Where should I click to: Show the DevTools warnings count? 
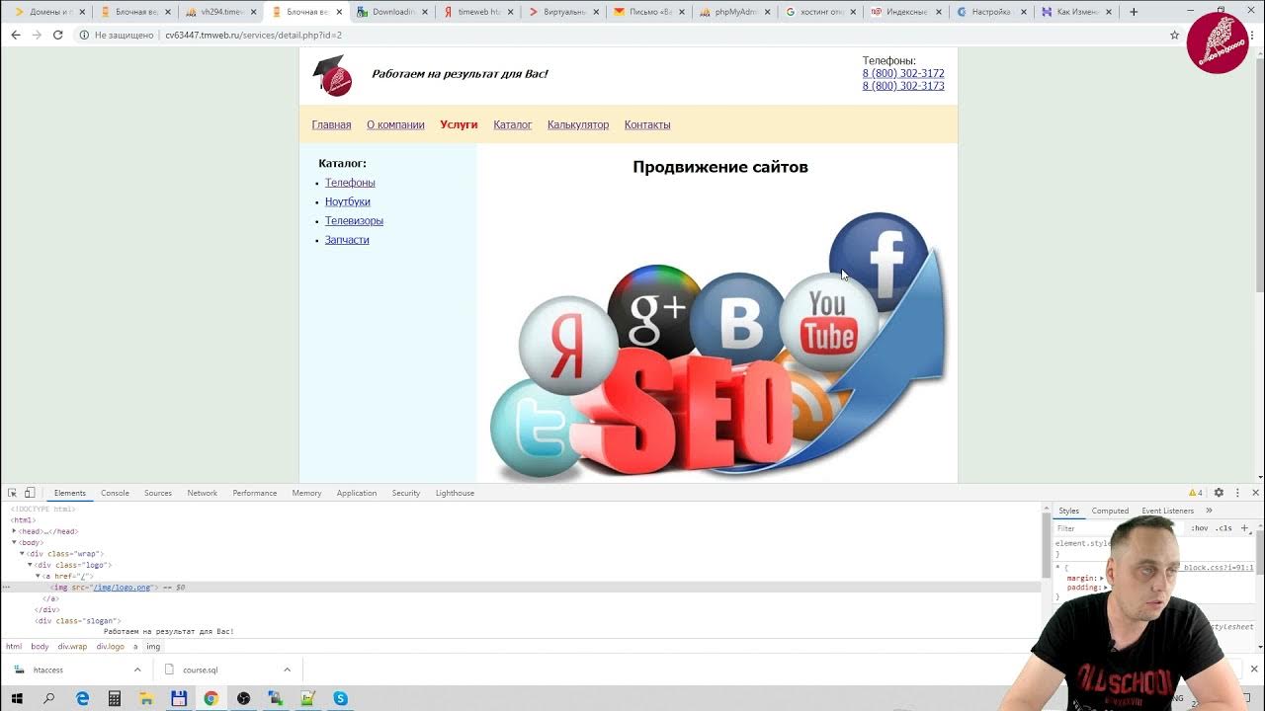tap(1196, 493)
